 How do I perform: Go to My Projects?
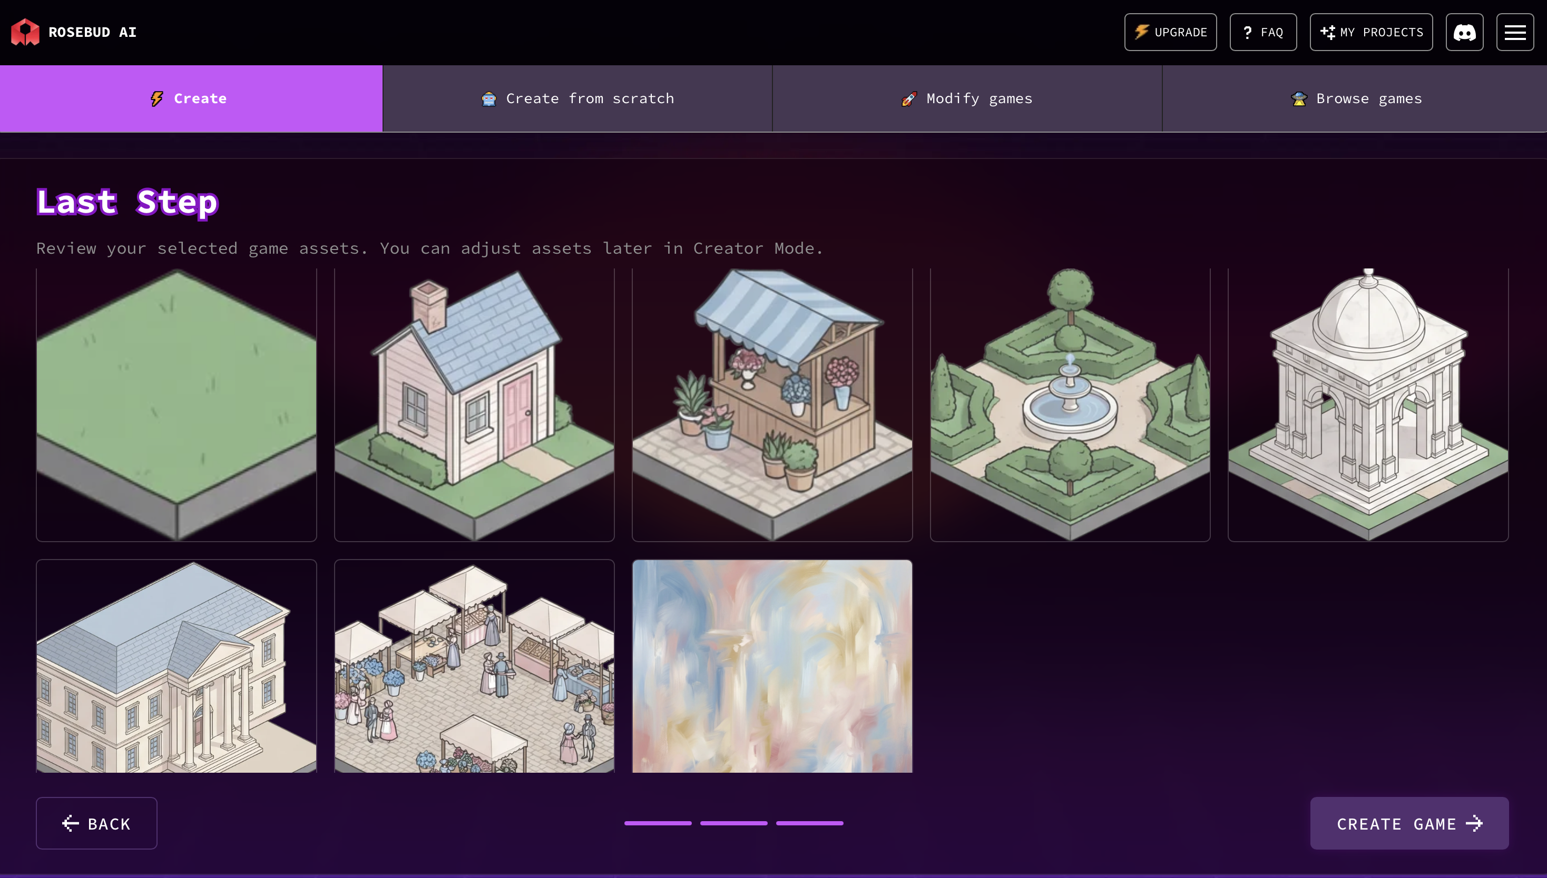1371,32
